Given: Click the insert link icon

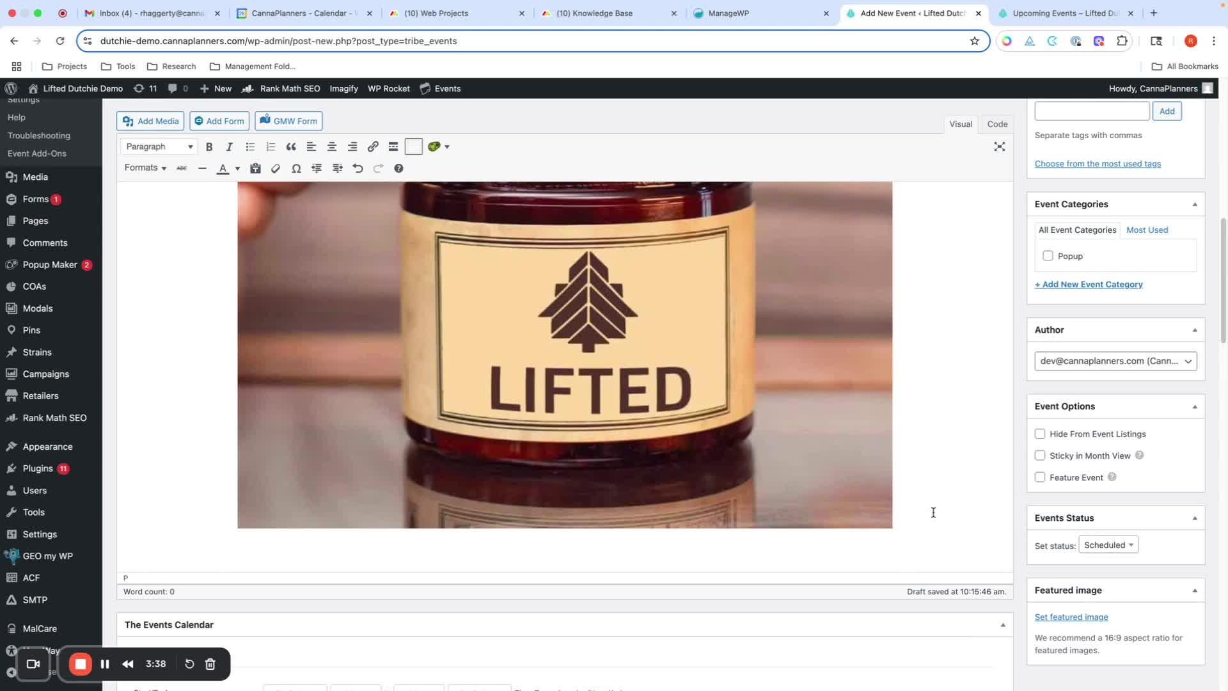Looking at the screenshot, I should (373, 147).
